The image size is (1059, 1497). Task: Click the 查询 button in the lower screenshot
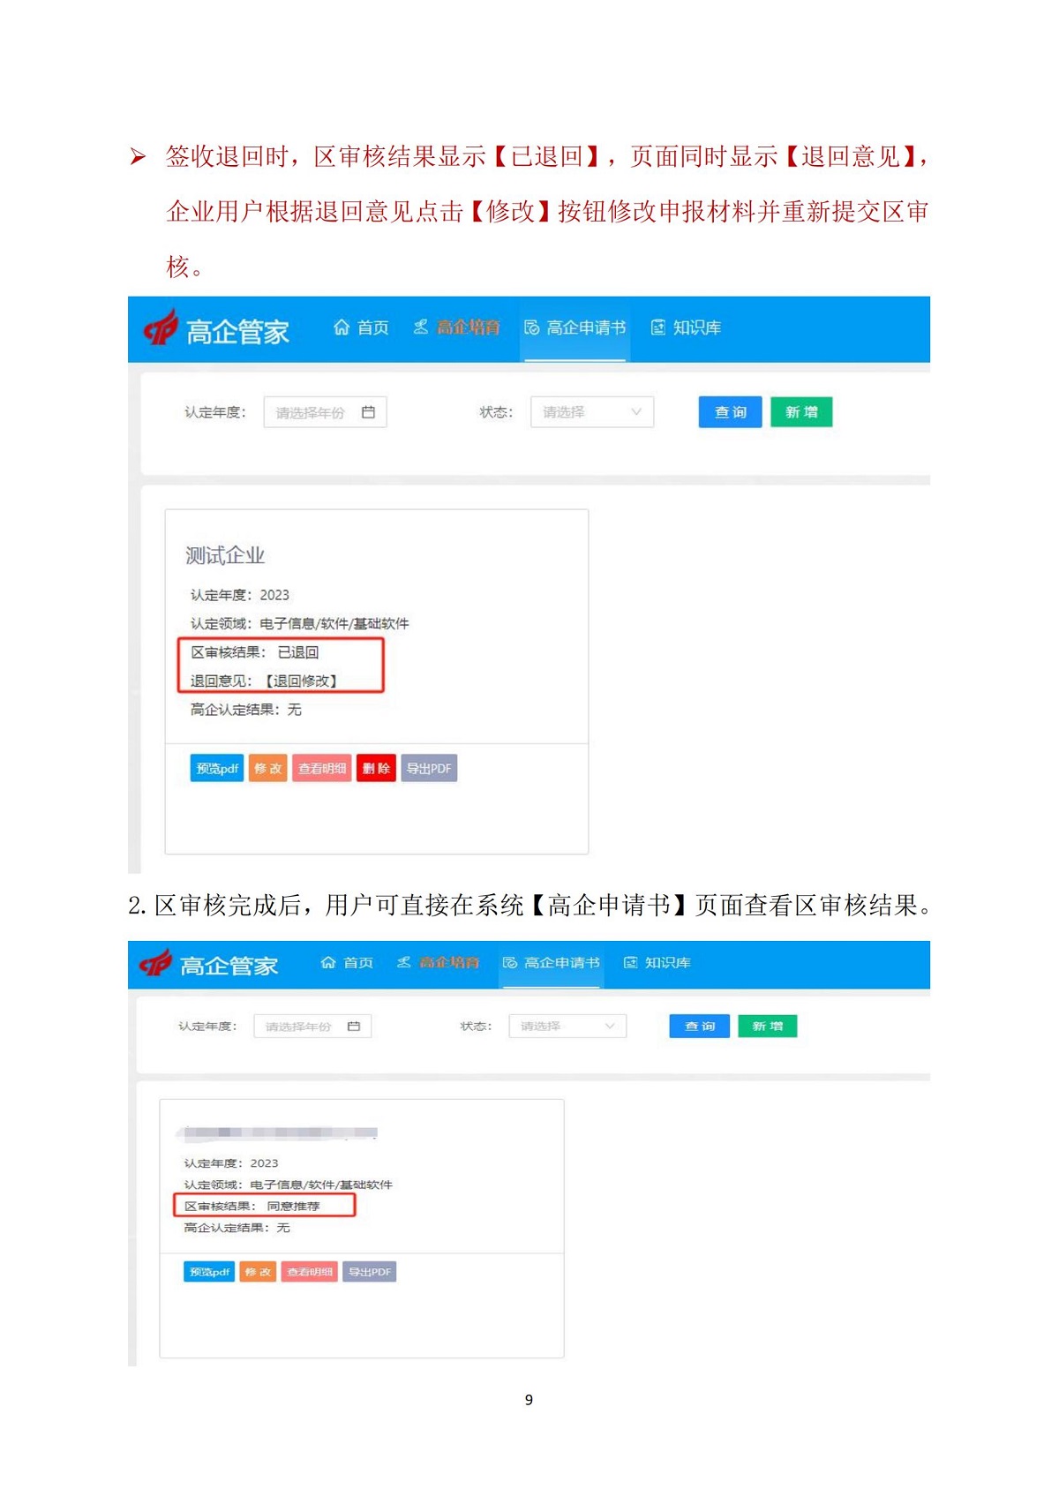pos(700,1026)
